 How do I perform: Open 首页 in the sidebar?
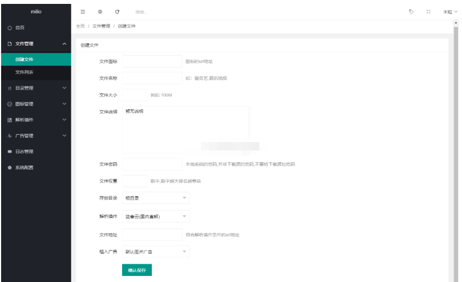pyautogui.click(x=36, y=28)
